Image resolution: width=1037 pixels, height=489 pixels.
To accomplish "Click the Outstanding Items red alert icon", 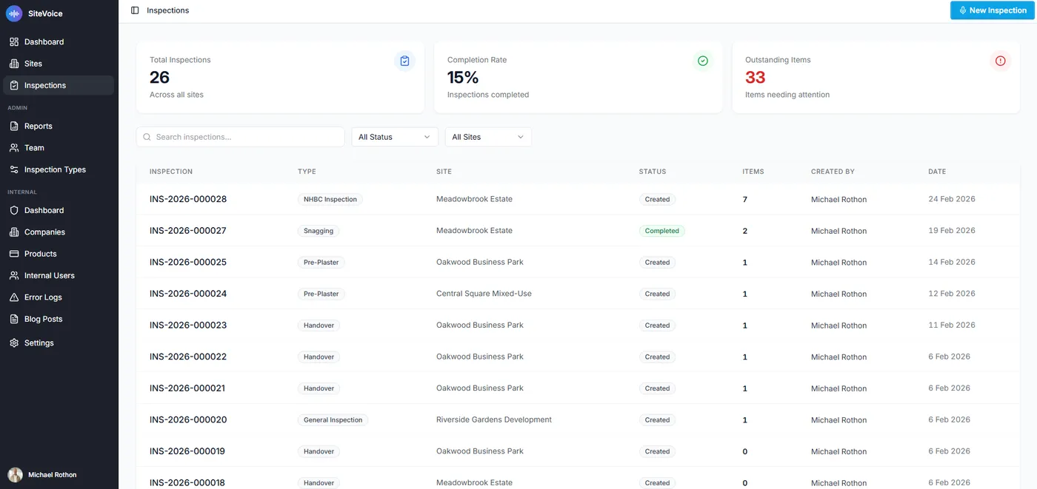I will (x=1001, y=61).
